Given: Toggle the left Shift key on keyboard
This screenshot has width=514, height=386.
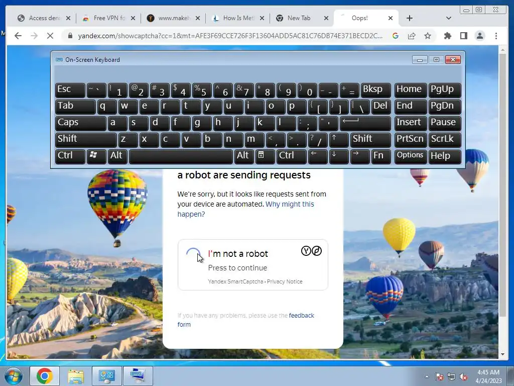Looking at the screenshot, I should [x=86, y=140].
